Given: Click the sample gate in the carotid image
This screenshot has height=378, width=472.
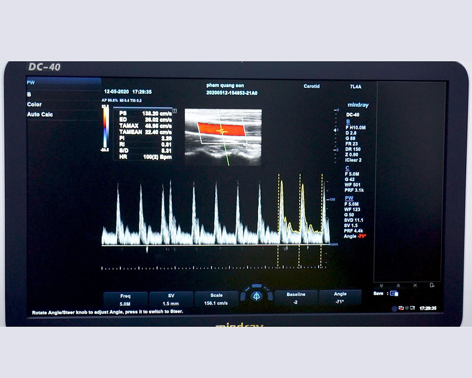Looking at the screenshot, I should coord(222,129).
